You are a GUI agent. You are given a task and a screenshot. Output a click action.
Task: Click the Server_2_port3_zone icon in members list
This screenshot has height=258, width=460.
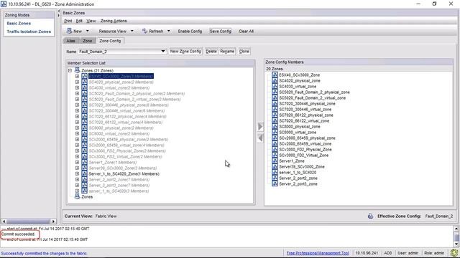tap(275, 183)
